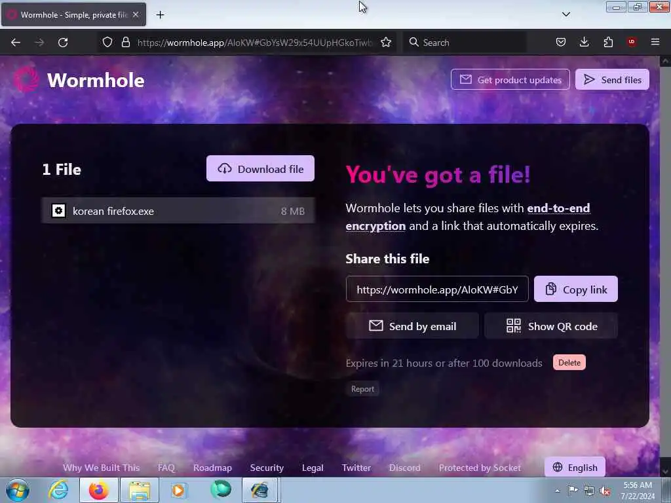This screenshot has height=503, width=671.
Task: Click the network tray icon
Action: [589, 491]
